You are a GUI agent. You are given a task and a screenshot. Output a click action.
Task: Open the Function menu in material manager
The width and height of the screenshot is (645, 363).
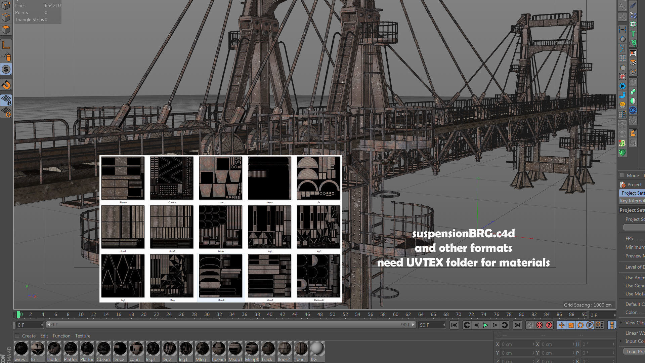tap(61, 336)
